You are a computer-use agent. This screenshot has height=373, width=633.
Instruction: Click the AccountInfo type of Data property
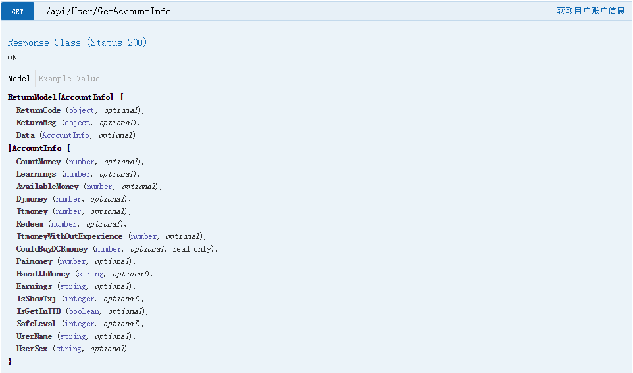pyautogui.click(x=65, y=135)
